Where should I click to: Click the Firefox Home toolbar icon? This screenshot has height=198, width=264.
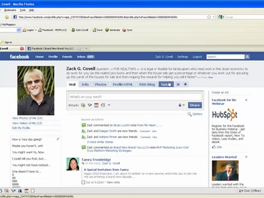pos(7,17)
